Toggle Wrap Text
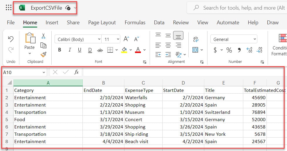The image size is (287, 151). pyautogui.click(x=196, y=39)
